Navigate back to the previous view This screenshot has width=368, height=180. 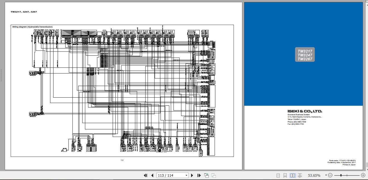pos(206,176)
